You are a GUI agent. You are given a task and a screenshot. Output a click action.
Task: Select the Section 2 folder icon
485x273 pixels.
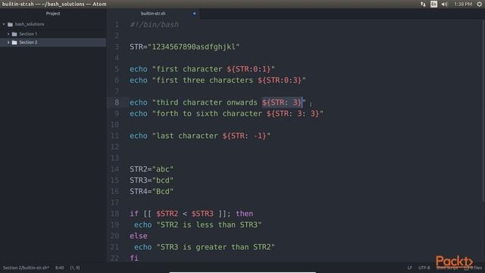pyautogui.click(x=14, y=42)
